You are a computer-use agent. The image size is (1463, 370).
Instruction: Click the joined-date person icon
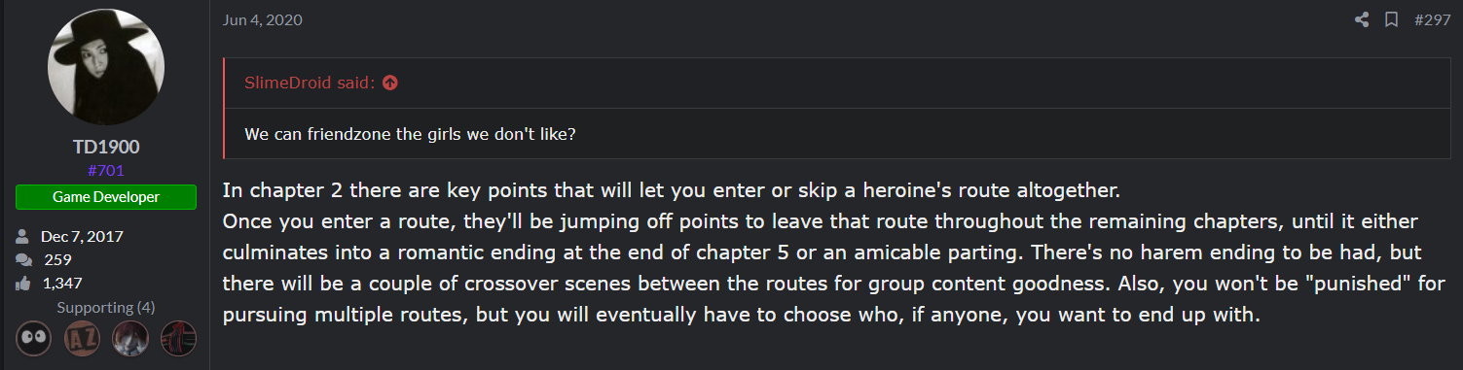pos(23,236)
